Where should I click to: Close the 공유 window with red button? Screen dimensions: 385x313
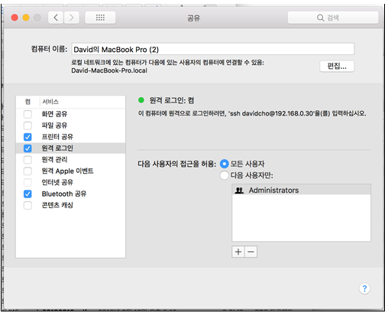pos(15,18)
